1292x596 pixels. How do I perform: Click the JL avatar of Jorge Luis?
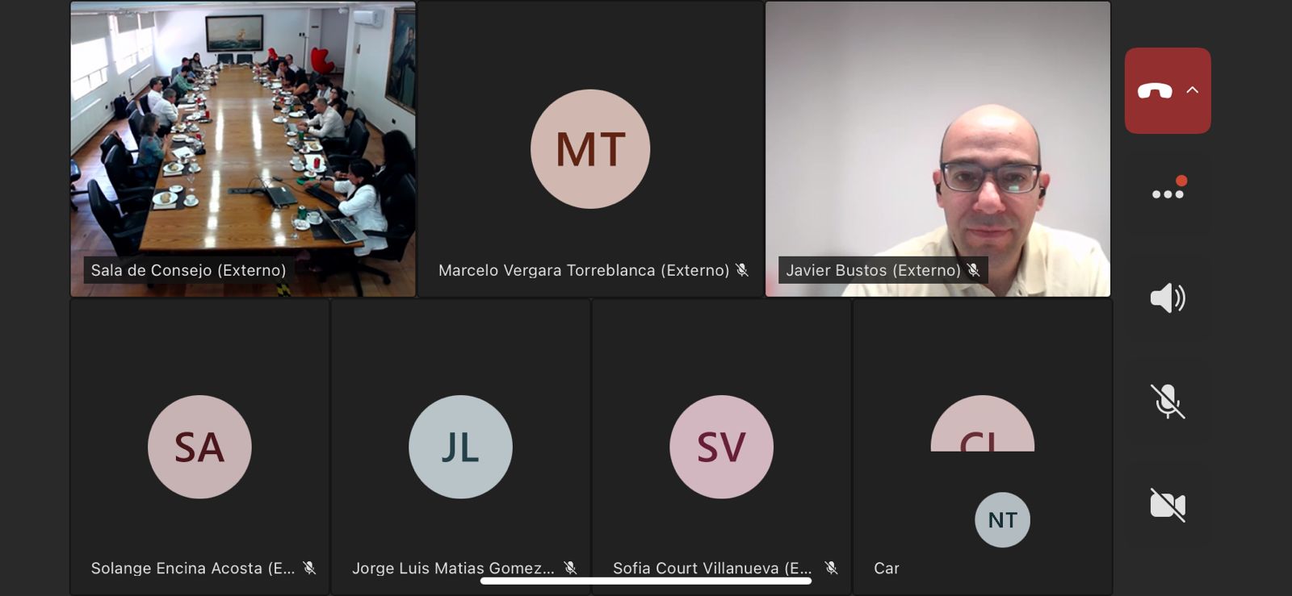460,447
